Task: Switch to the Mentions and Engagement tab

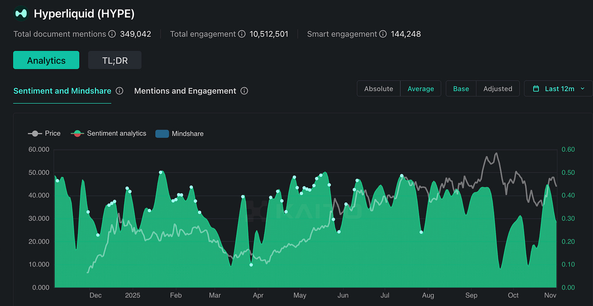Action: pos(185,91)
